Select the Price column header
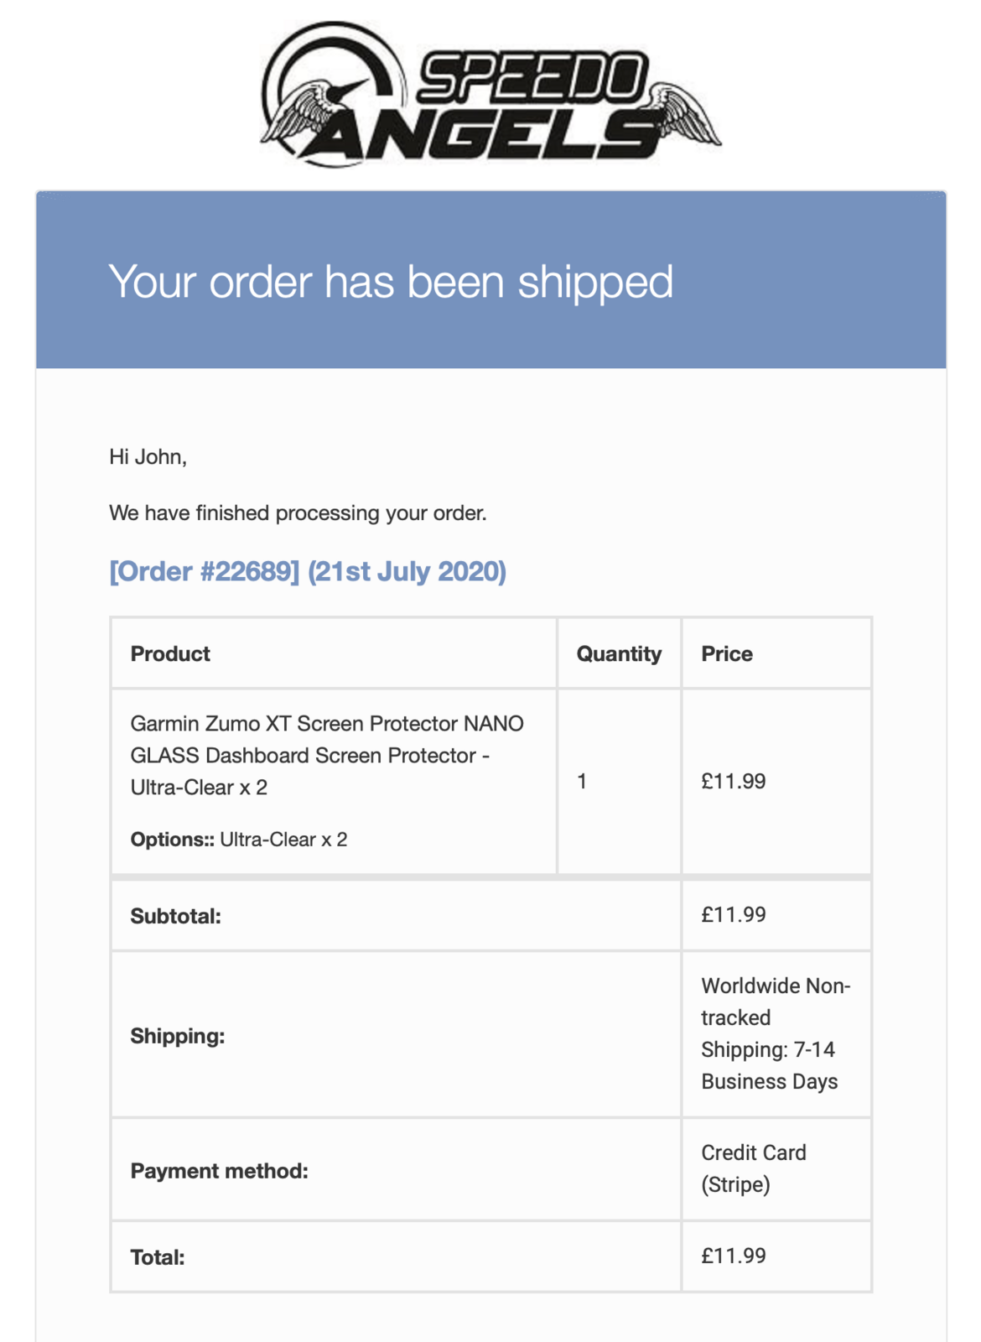The width and height of the screenshot is (981, 1342). coord(727,653)
